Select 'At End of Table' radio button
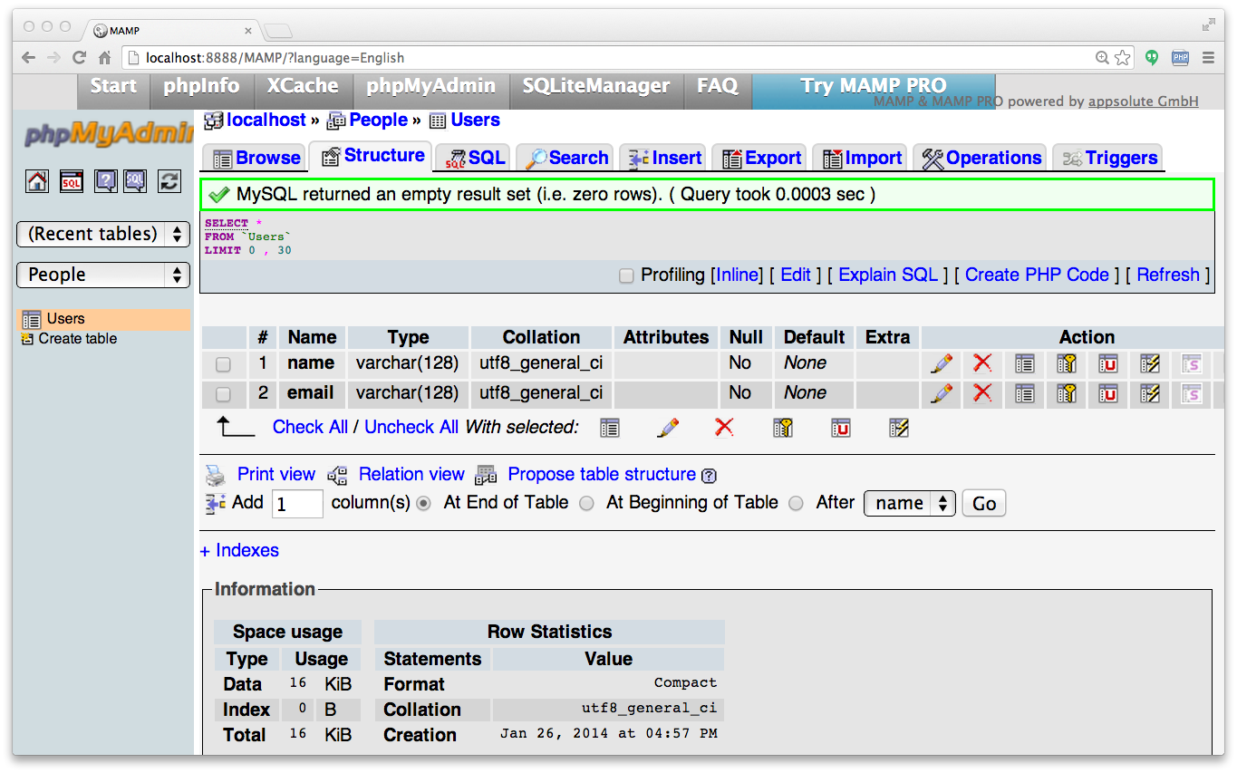 (x=423, y=504)
